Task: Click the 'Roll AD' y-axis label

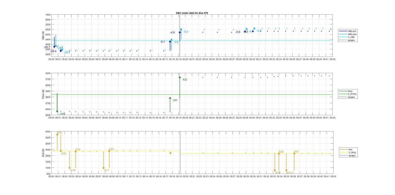Action: [x=43, y=152]
